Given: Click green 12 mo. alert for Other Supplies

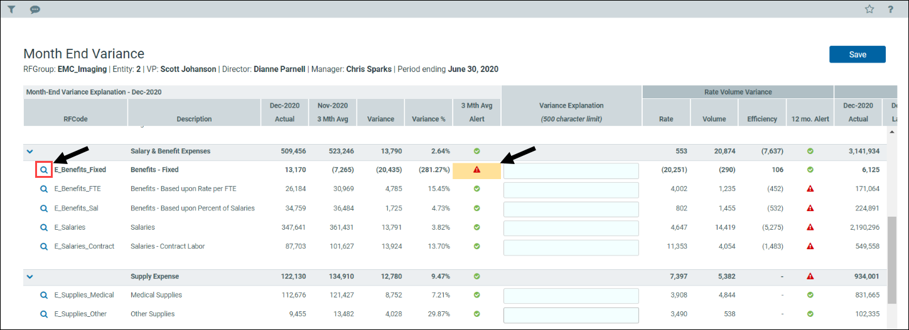Looking at the screenshot, I should [810, 314].
